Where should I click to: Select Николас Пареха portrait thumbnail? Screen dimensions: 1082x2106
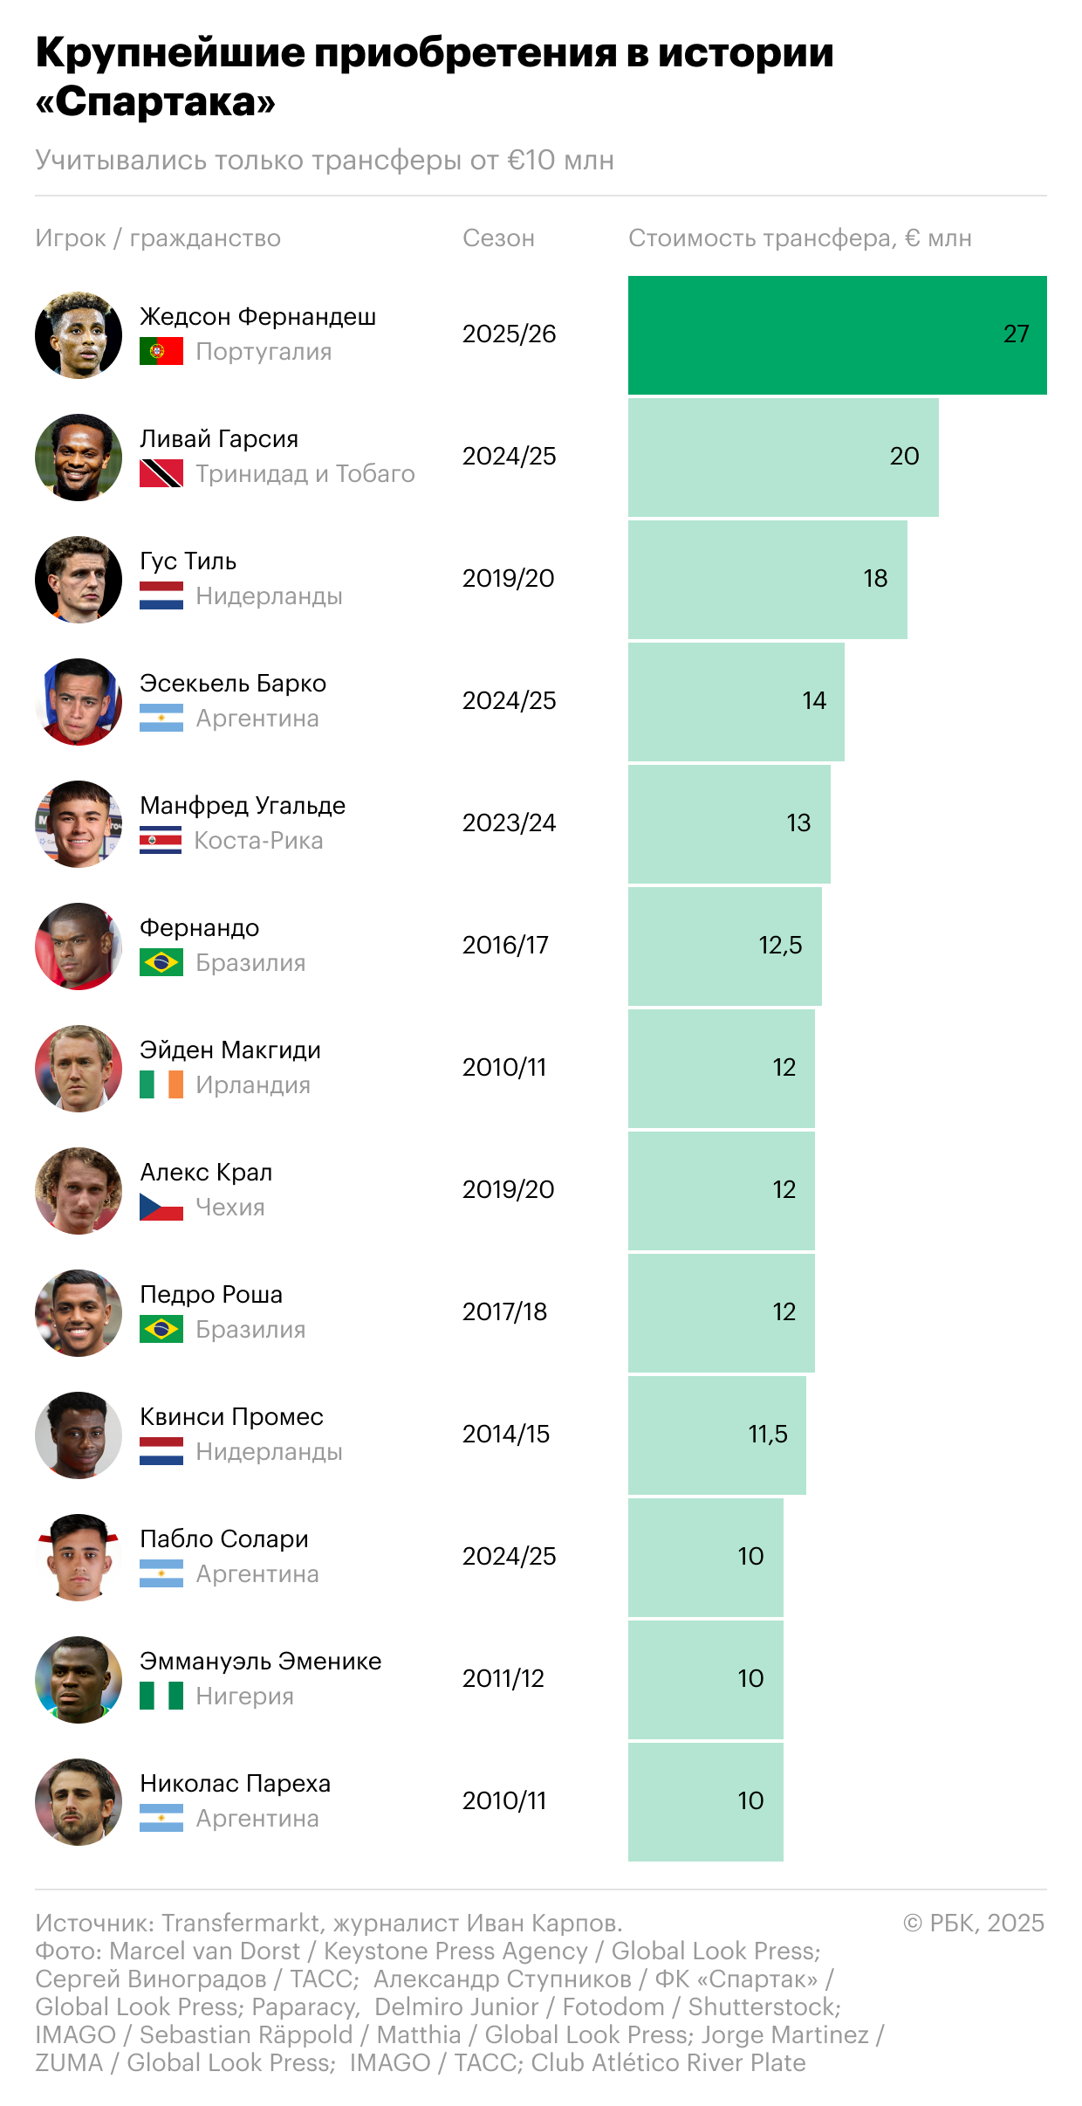pyautogui.click(x=79, y=1802)
